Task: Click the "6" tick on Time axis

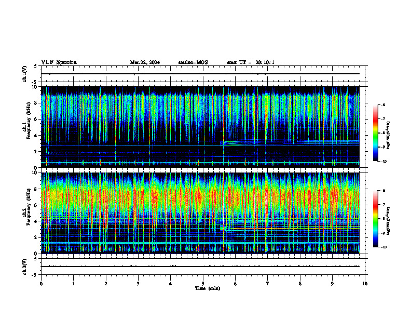Action: (x=235, y=284)
